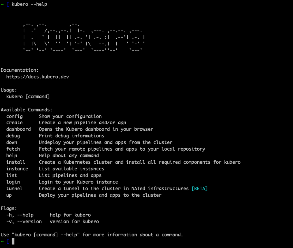Screen dimensions: 293x248
Task: Click the https://docs.kubero.dev documentation URL
Action: (x=38, y=77)
